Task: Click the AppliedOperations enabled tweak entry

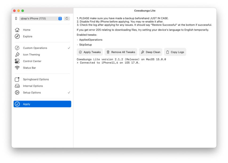Action: point(91,40)
